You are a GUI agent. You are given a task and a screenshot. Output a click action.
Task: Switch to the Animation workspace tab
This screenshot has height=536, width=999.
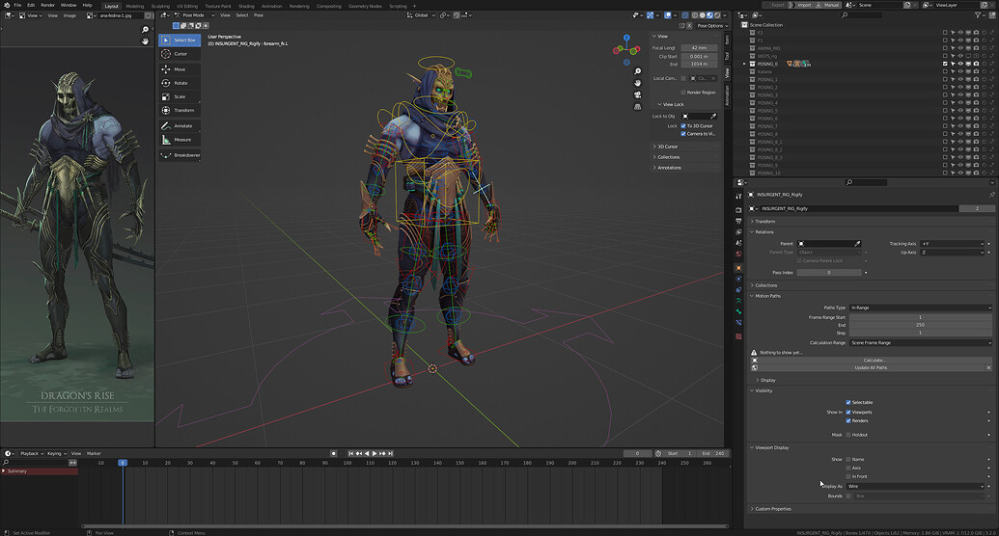(x=271, y=6)
